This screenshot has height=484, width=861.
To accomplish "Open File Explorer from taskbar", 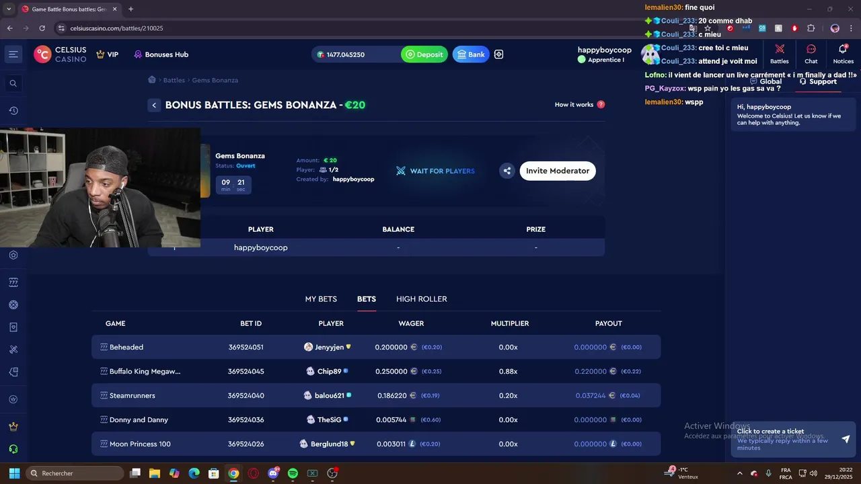I will [x=155, y=473].
